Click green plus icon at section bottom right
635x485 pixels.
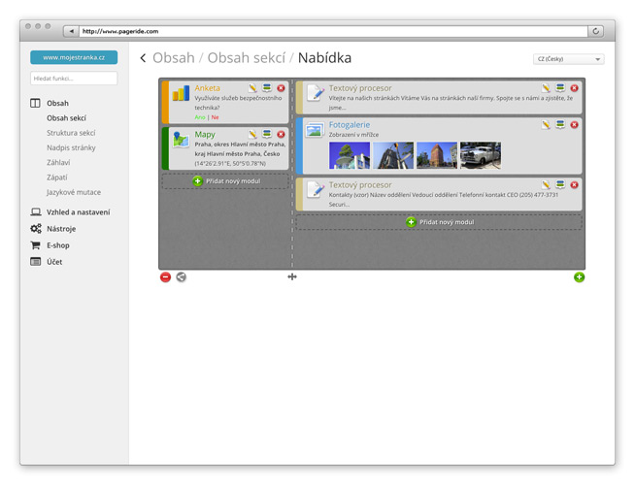579,277
